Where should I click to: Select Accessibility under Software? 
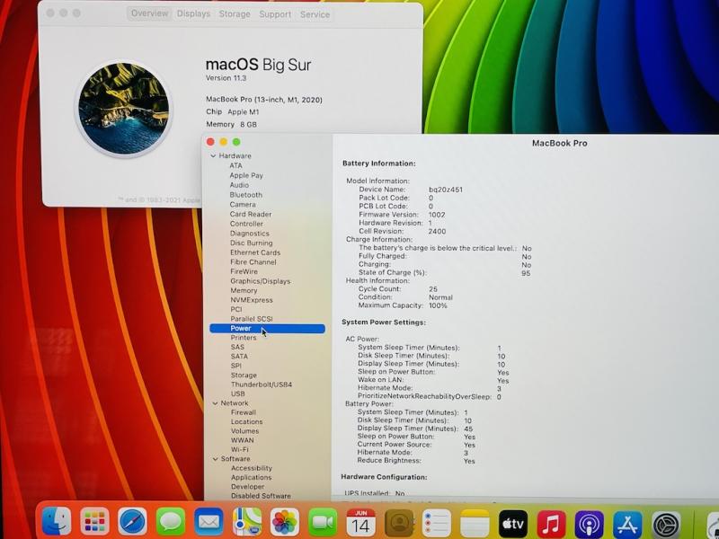pyautogui.click(x=252, y=468)
